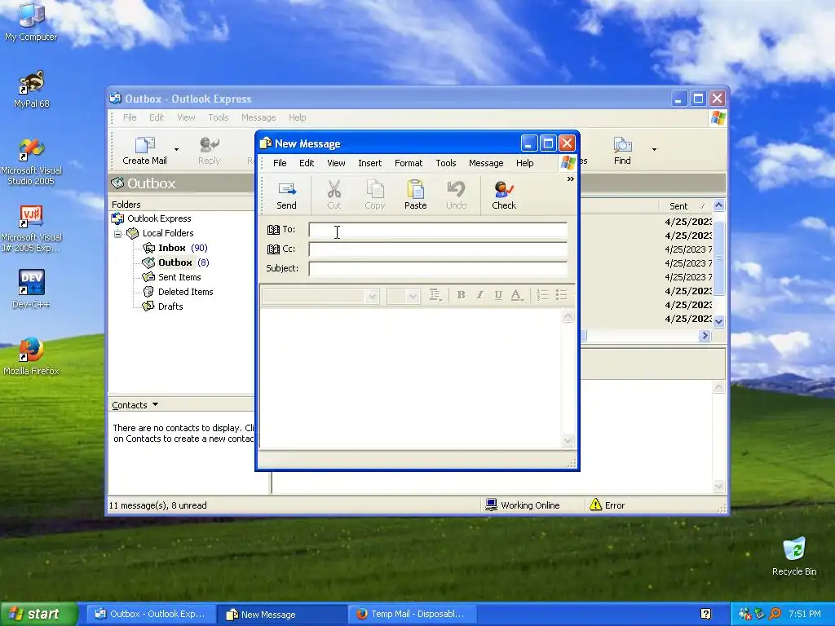Image resolution: width=835 pixels, height=626 pixels.
Task: Click inside the Cc: address field
Action: tap(438, 249)
